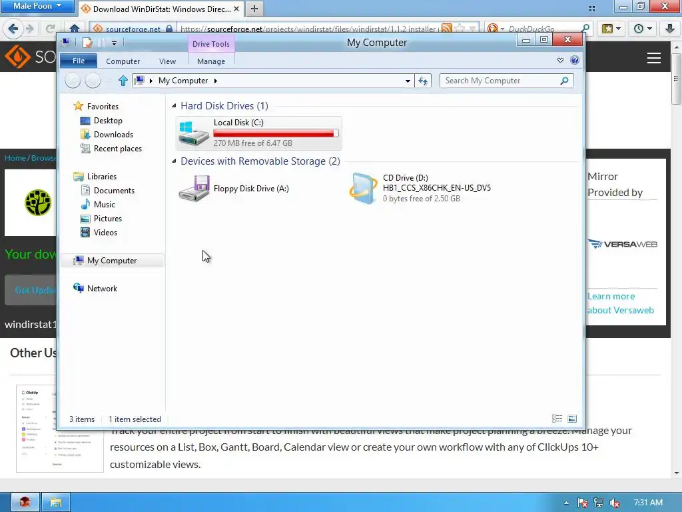The height and width of the screenshot is (512, 682).
Task: Select the Floppy Disk Drive (A:) icon
Action: tap(194, 189)
